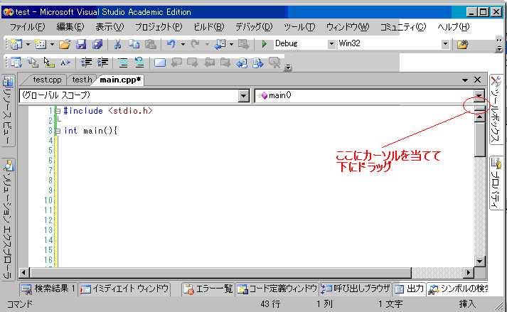This screenshot has height=312, width=507.
Task: Click the Undo arrow icon
Action: [171, 44]
